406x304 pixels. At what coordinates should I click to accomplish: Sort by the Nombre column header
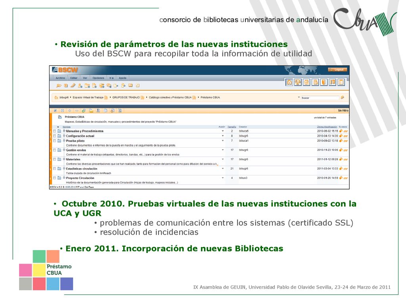coord(67,127)
